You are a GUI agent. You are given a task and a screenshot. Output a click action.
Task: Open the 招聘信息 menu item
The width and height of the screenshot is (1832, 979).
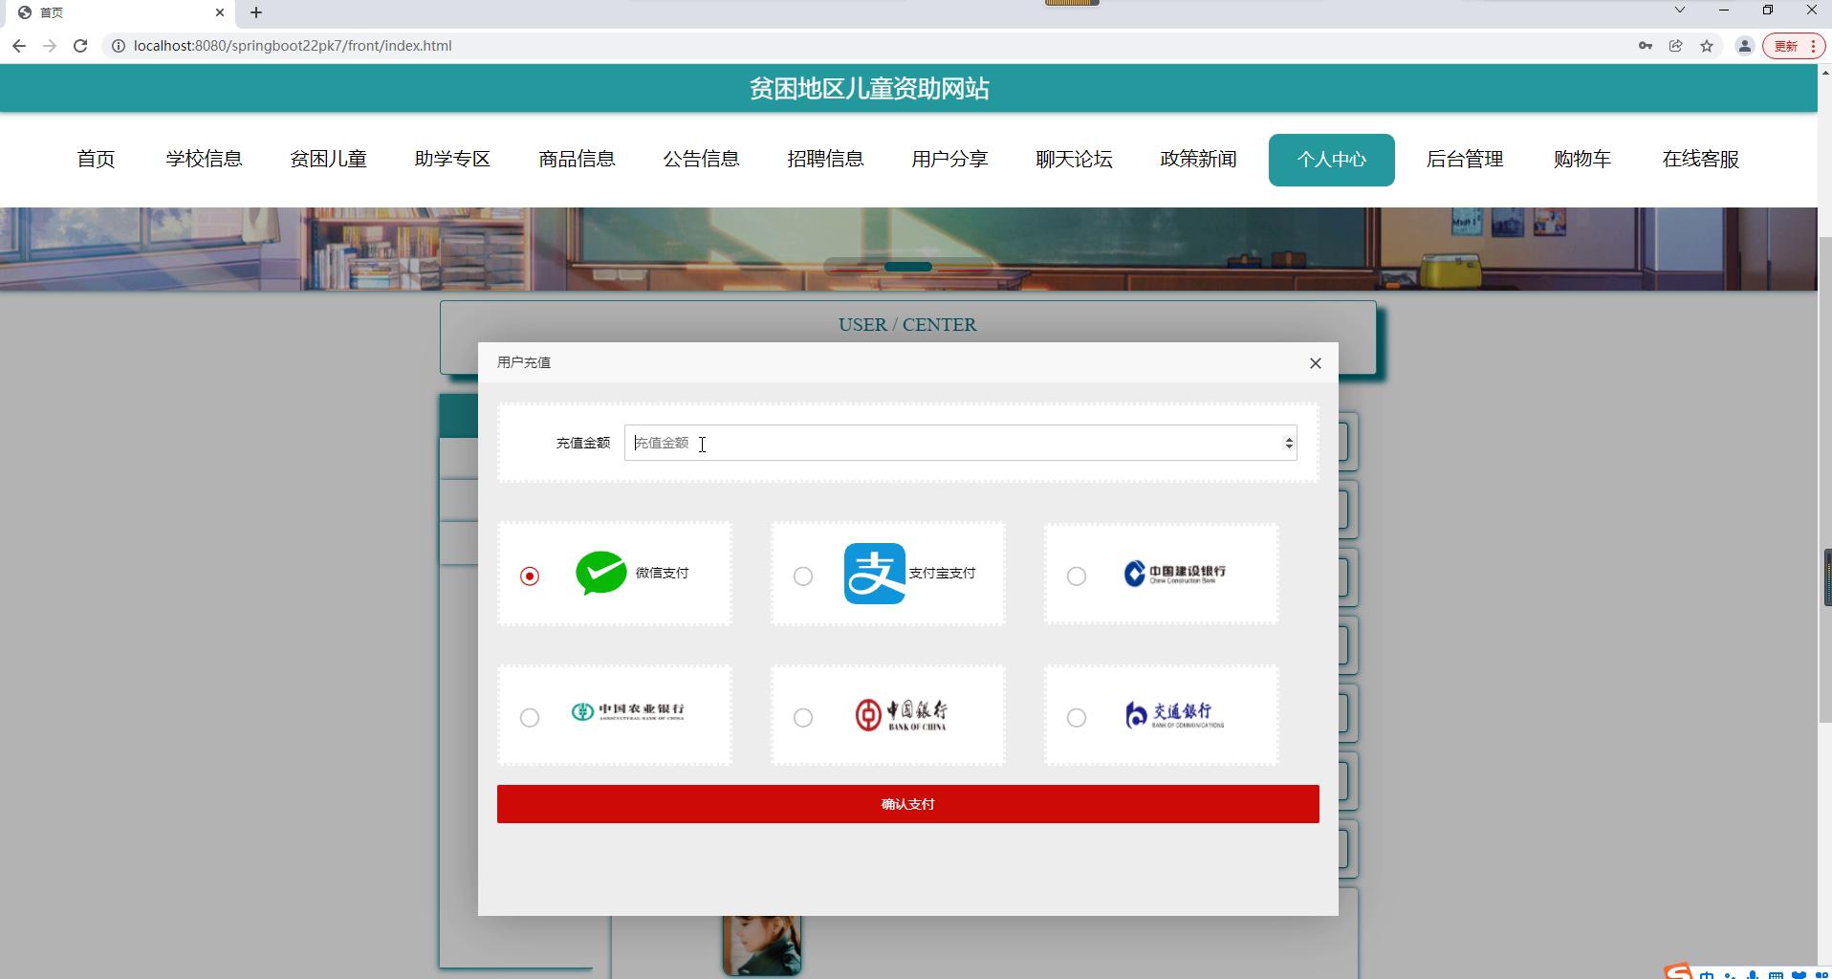(x=825, y=160)
